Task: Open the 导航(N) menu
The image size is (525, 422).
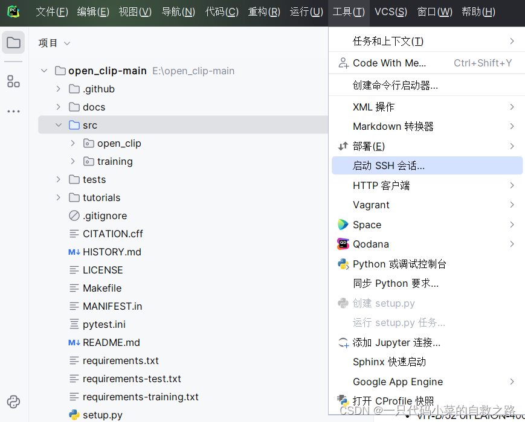Action: coord(178,12)
